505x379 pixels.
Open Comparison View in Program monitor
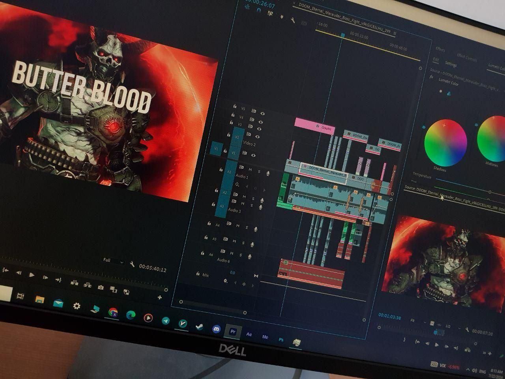[114, 290]
